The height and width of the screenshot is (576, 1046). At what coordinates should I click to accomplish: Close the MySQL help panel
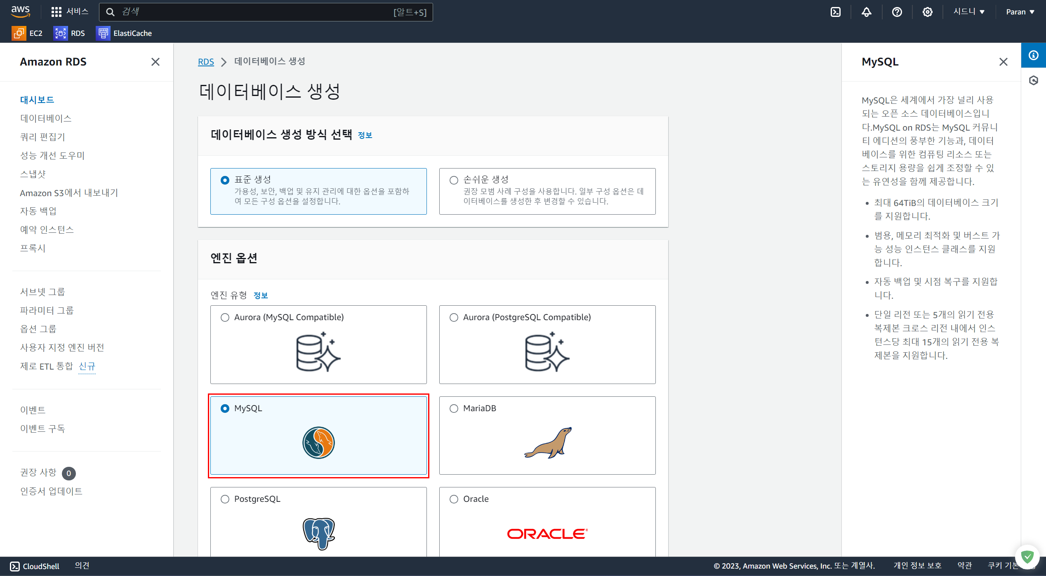point(1004,62)
